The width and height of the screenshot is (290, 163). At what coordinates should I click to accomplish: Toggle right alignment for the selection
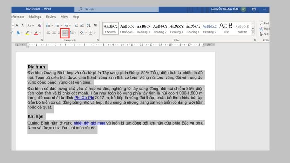coord(59,33)
